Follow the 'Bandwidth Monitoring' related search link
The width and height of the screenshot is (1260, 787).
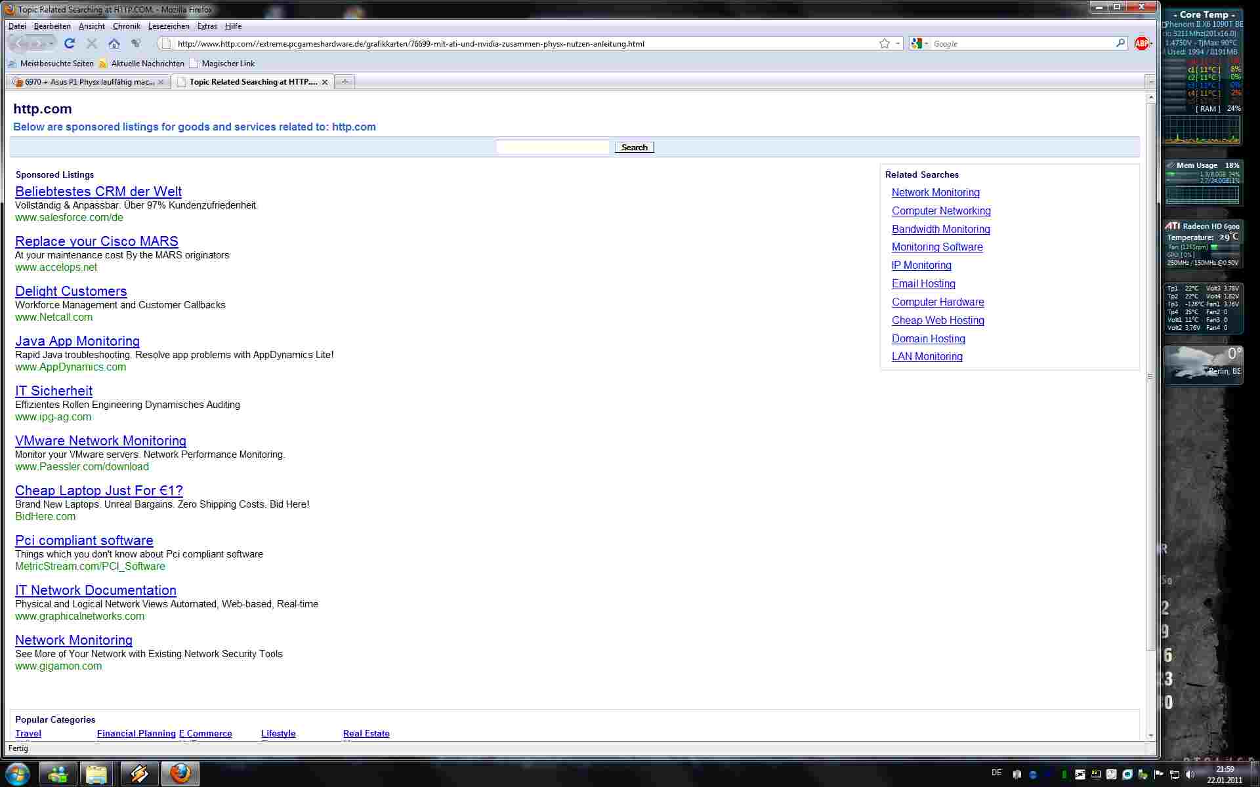tap(940, 229)
